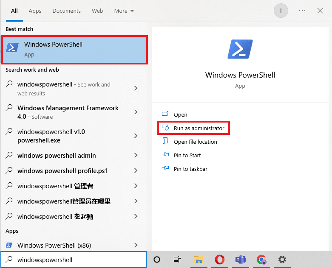Open Microsoft Teams from taskbar

pos(241,260)
